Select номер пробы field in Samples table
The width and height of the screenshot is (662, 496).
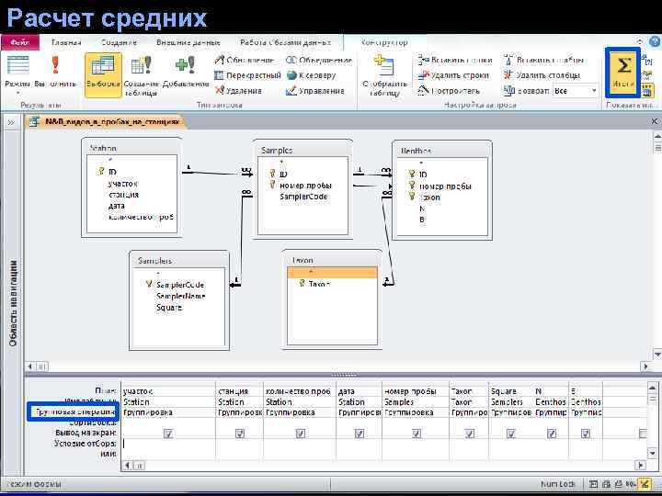pos(305,186)
